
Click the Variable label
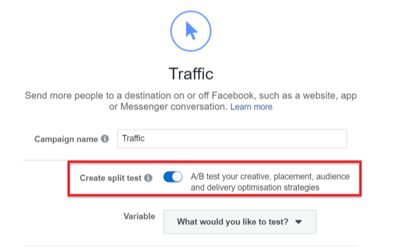(139, 217)
